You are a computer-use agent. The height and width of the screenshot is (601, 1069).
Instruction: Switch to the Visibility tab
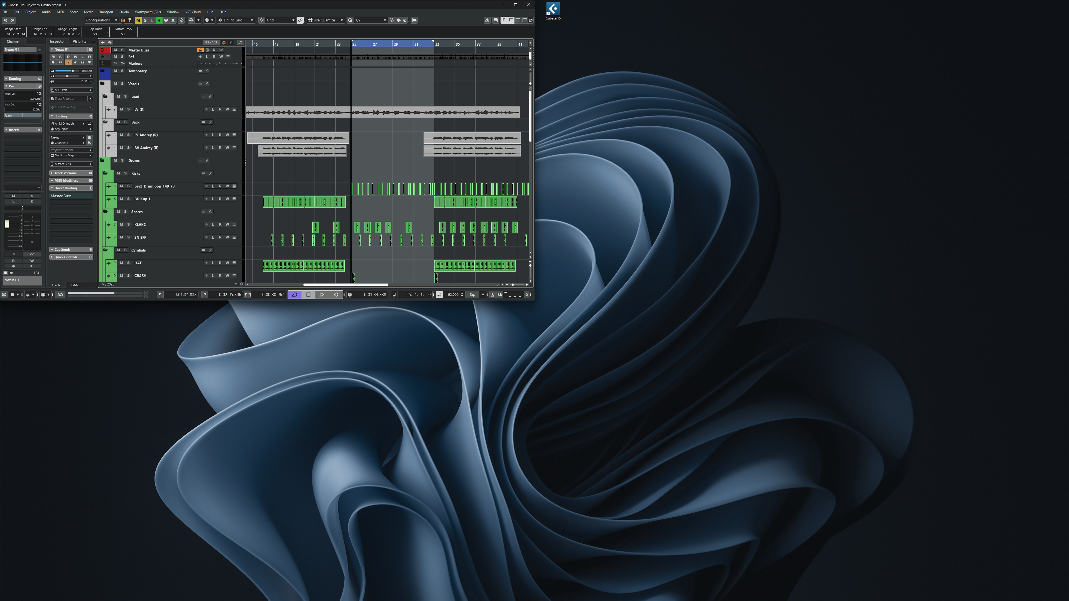[79, 41]
